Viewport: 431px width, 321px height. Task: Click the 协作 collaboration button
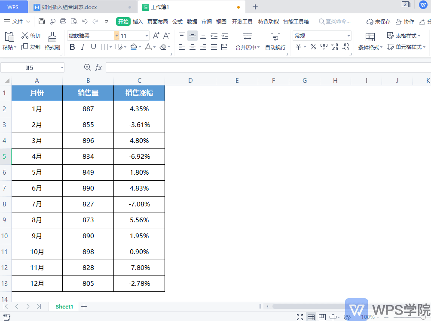coord(405,22)
